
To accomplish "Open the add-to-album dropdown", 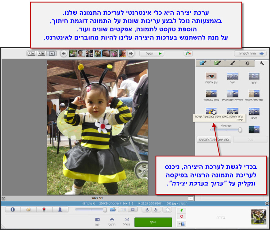I will [x=182, y=224].
